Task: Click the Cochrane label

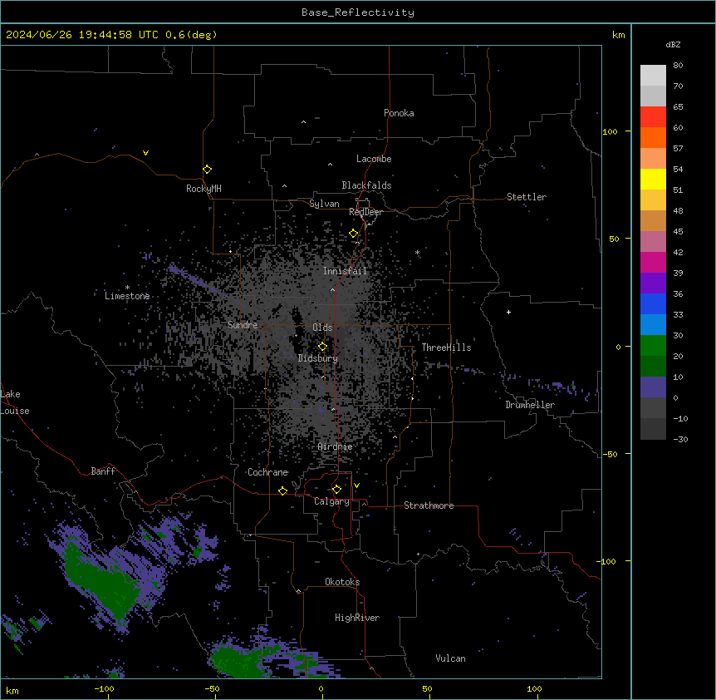Action: (x=267, y=472)
